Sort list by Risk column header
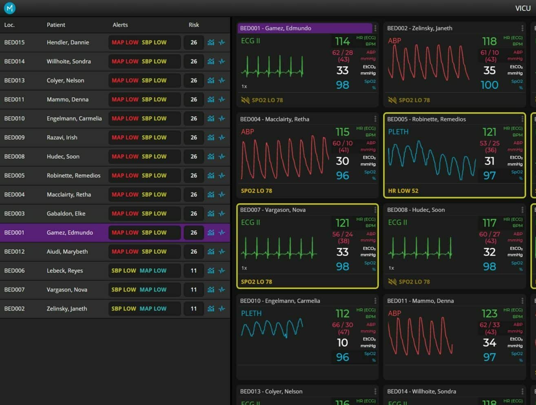Viewport: 536px width, 405px height. 194,25
